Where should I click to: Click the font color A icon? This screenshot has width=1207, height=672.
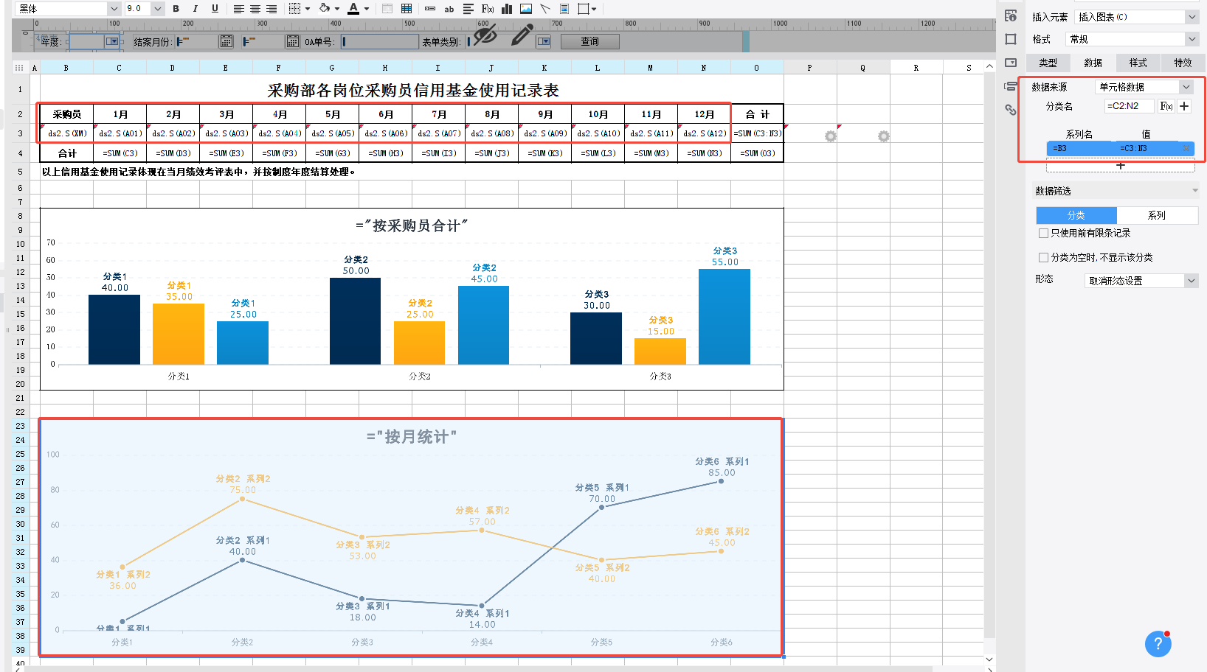[x=353, y=9]
